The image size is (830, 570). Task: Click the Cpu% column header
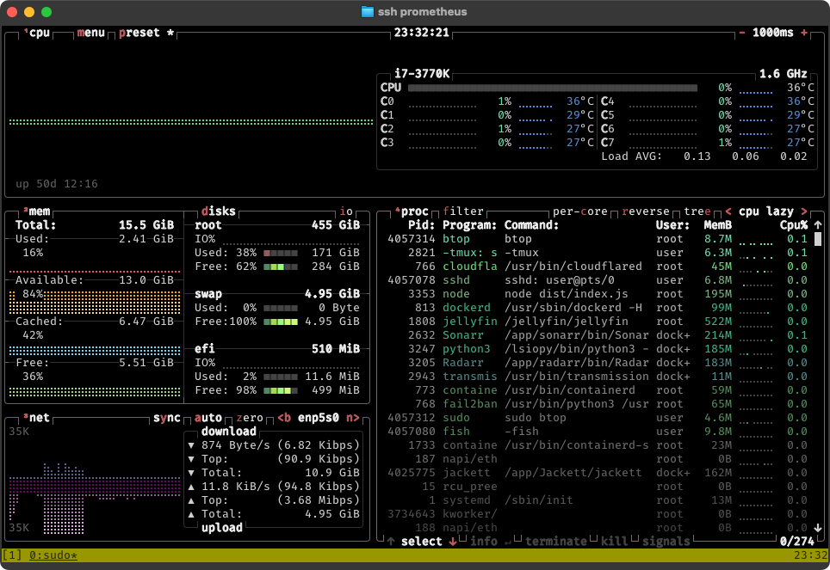tap(794, 225)
